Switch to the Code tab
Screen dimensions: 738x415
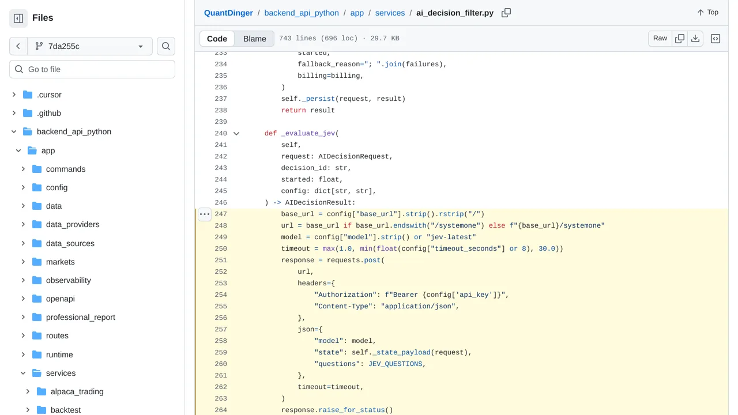tap(217, 39)
